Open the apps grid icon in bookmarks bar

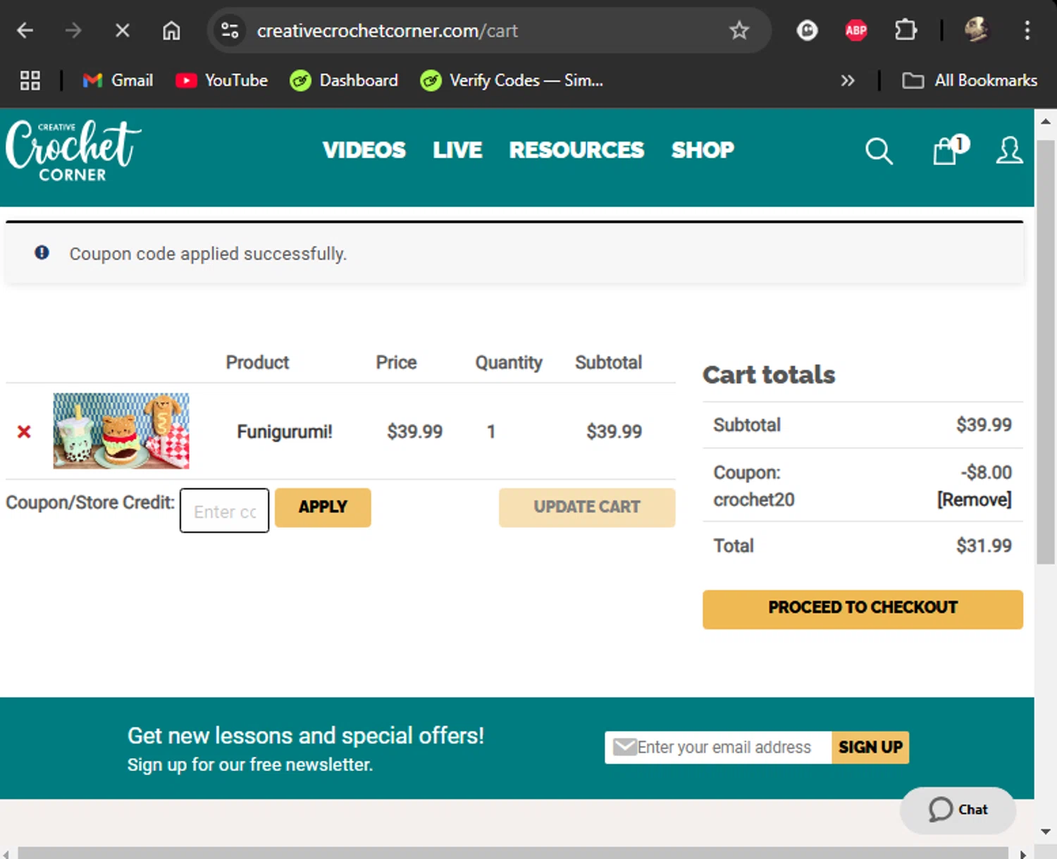click(x=30, y=80)
